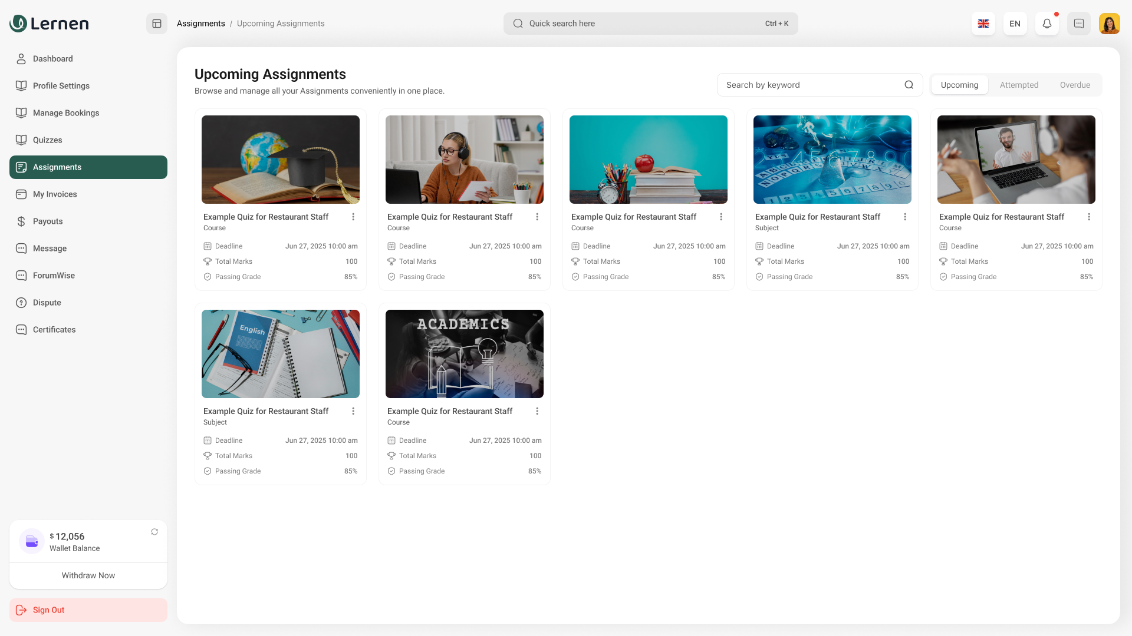Click the UK flag language icon
Screen dimensions: 1132x636
coord(983,24)
